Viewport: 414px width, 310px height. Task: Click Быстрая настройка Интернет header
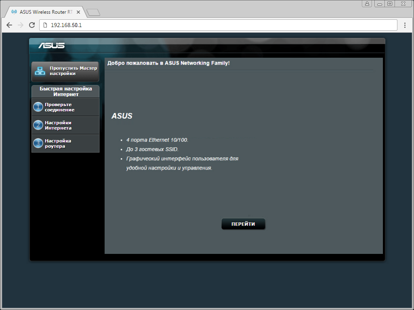point(65,92)
